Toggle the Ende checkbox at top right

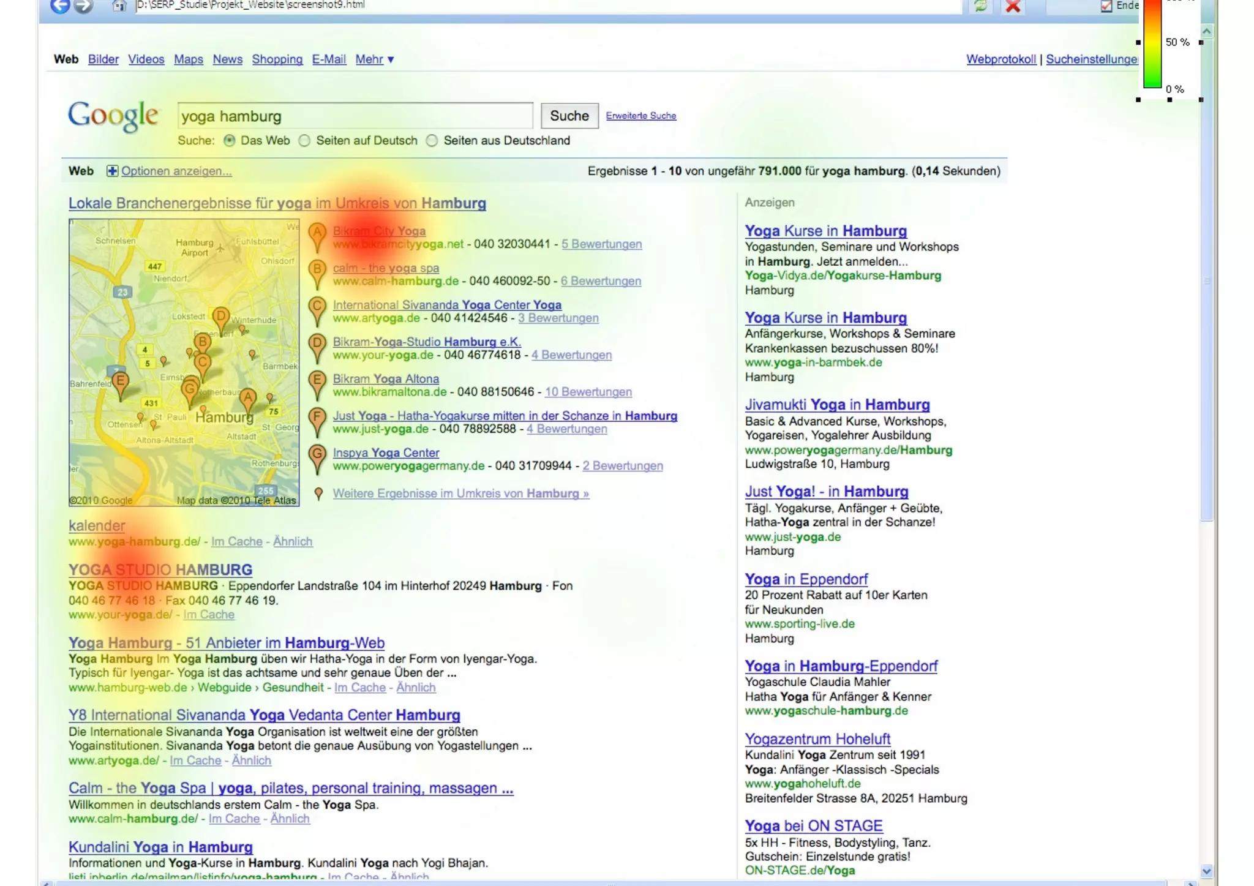1106,6
